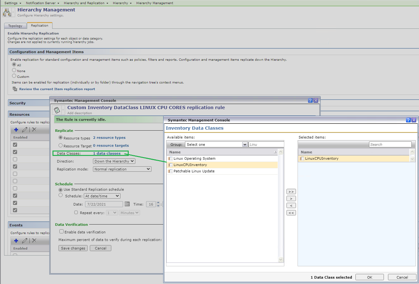The width and height of the screenshot is (419, 284).
Task: Switch to the Topology tab
Action: [x=15, y=26]
